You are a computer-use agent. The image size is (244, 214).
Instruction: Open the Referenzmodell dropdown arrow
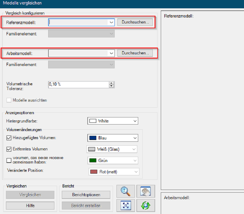111,22
